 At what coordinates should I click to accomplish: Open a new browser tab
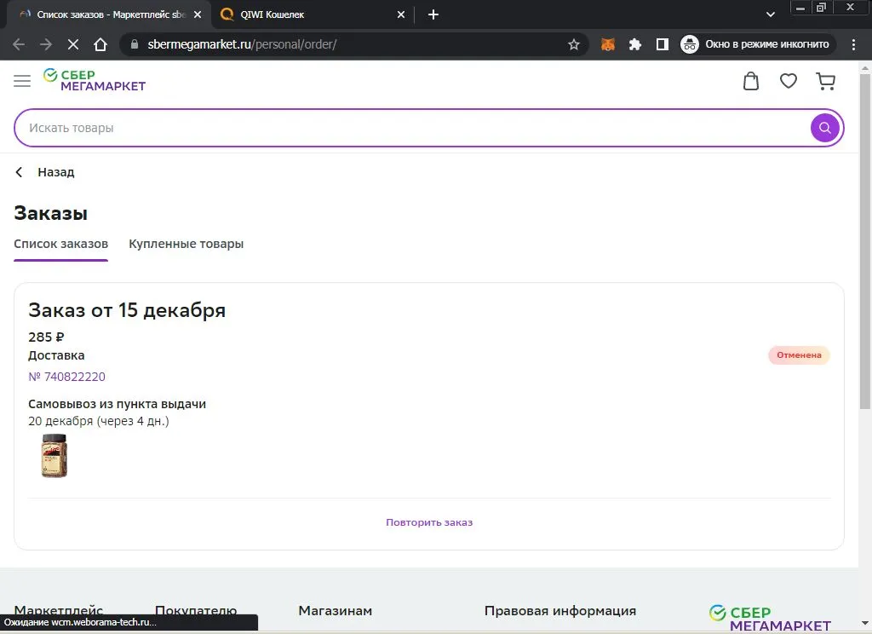pyautogui.click(x=433, y=15)
